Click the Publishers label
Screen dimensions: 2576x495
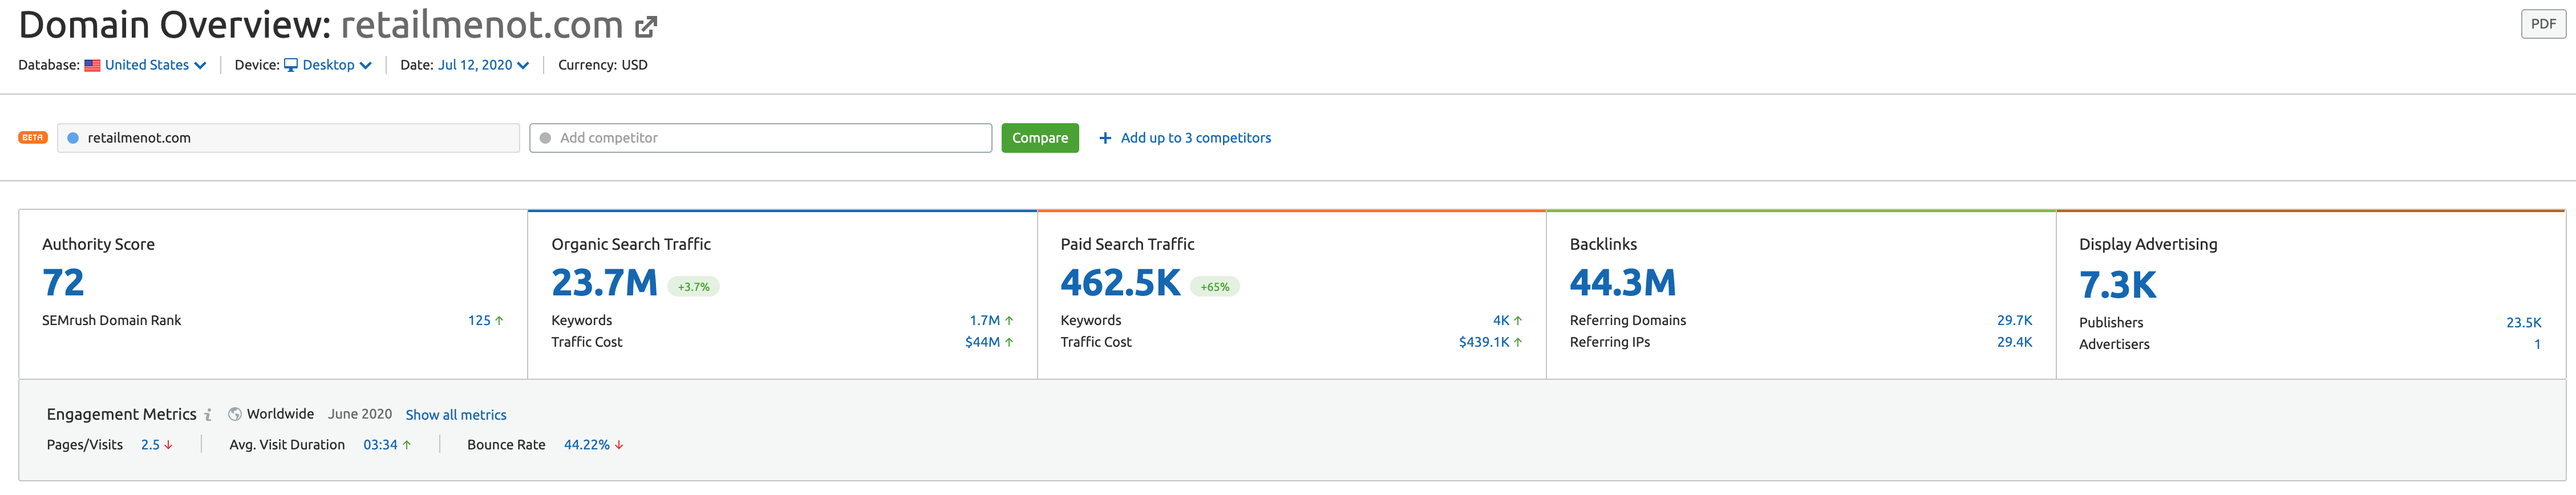point(2111,323)
